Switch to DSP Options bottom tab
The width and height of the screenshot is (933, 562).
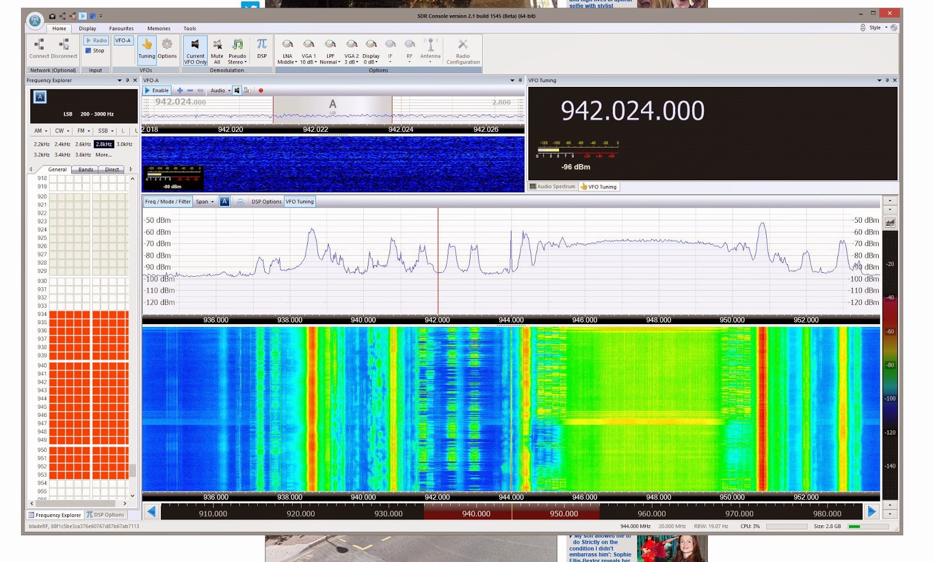[x=106, y=515]
